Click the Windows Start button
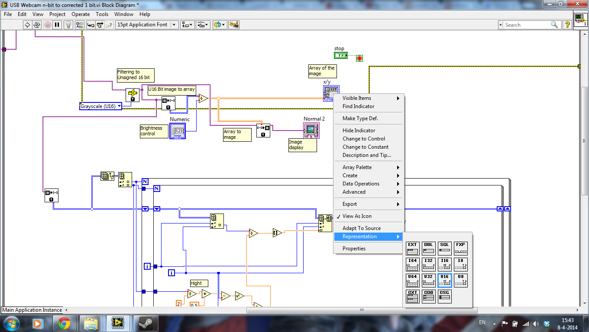Screen dimensions: 589x332 tap(11, 323)
